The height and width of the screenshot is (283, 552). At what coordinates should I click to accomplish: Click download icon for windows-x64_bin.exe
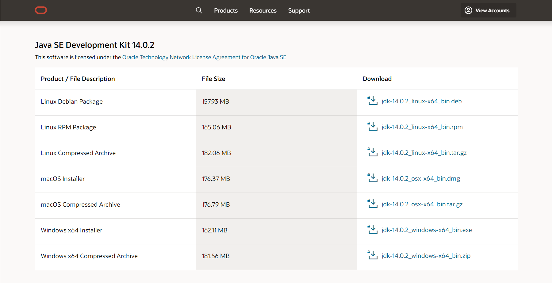[373, 229]
